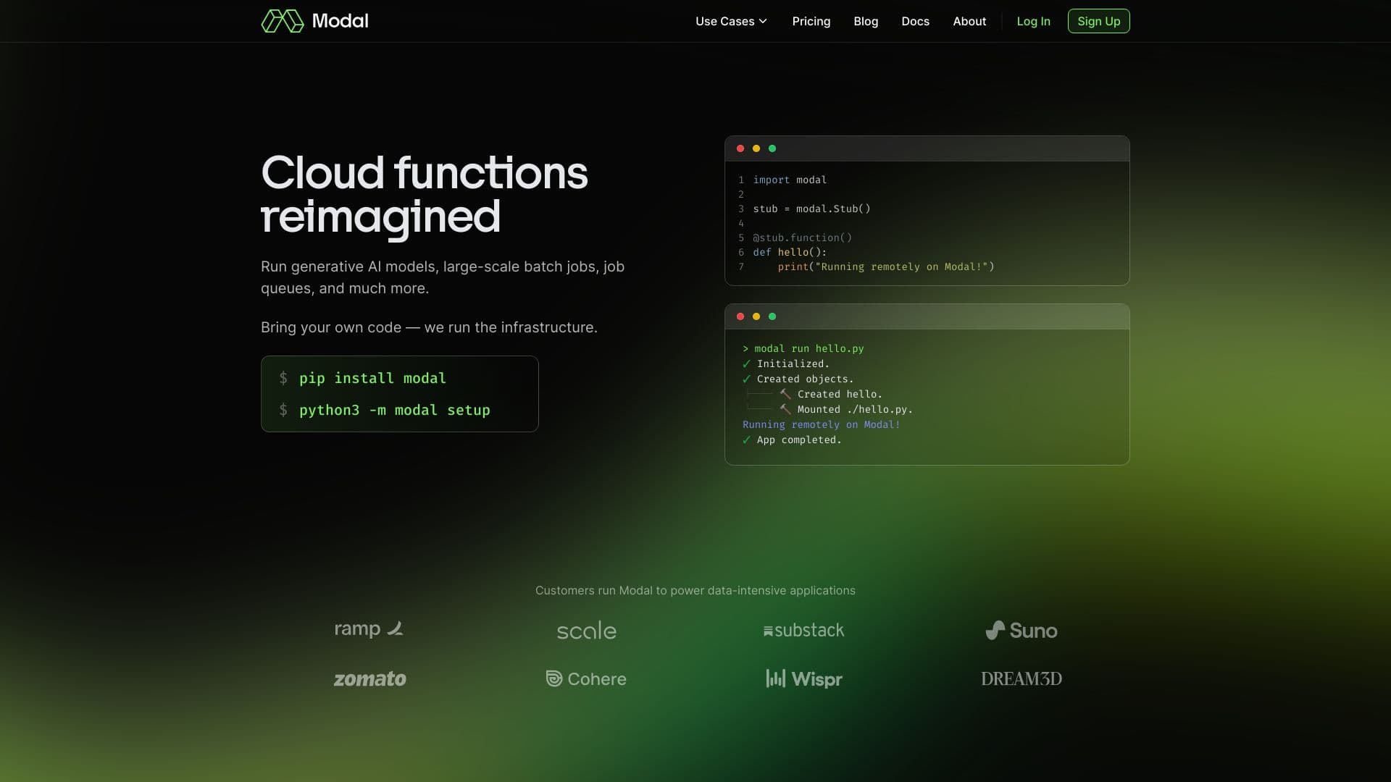Click the yellow dot on the terminal window

[756, 316]
